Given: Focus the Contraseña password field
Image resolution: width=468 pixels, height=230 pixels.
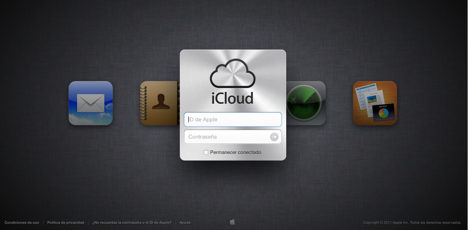Looking at the screenshot, I should click(x=233, y=137).
